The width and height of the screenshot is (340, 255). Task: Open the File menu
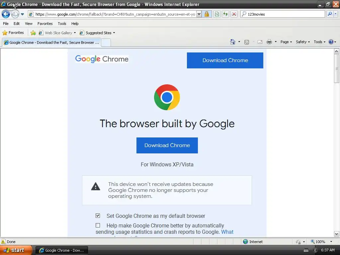[6, 24]
